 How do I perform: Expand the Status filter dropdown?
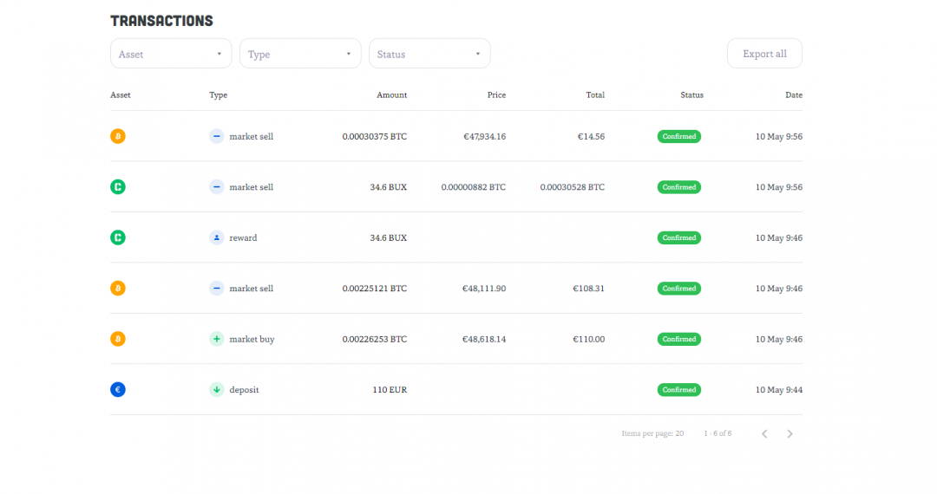tap(429, 54)
